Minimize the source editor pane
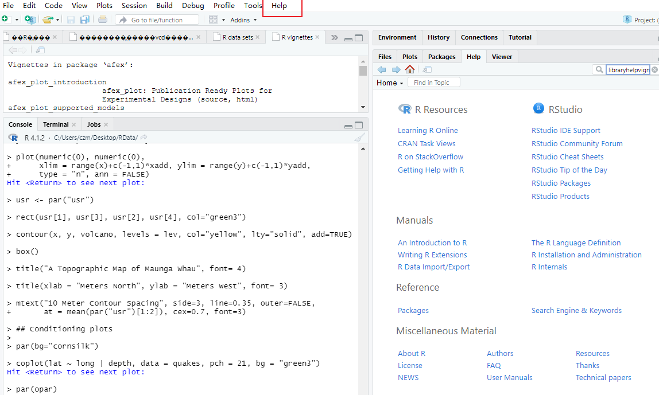Viewport: 659px width, 395px height. click(348, 38)
